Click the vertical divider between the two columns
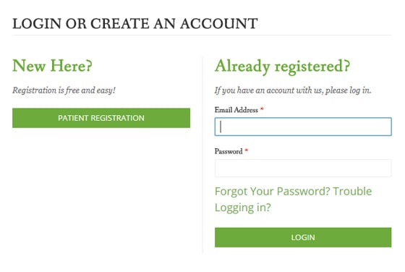This screenshot has width=405, height=272. pos(202,155)
